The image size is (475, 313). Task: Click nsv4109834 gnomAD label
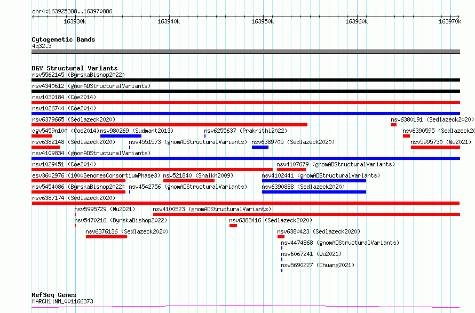(91, 153)
